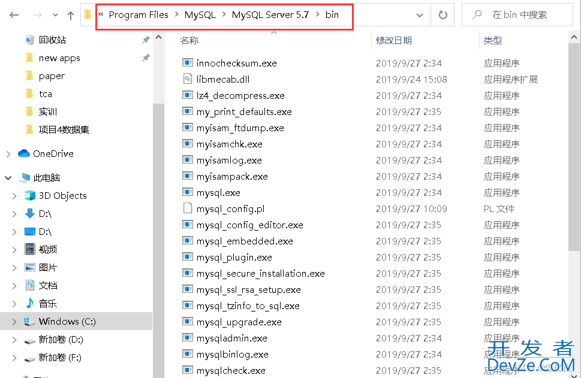Open the 实训 folder in sidebar
The height and width of the screenshot is (378, 581).
[x=48, y=112]
